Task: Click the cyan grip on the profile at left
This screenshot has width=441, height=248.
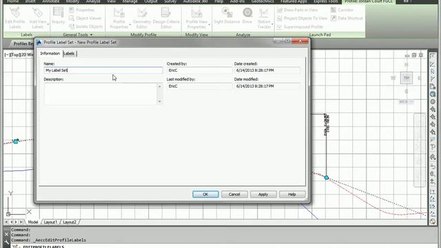Action: 16,141
